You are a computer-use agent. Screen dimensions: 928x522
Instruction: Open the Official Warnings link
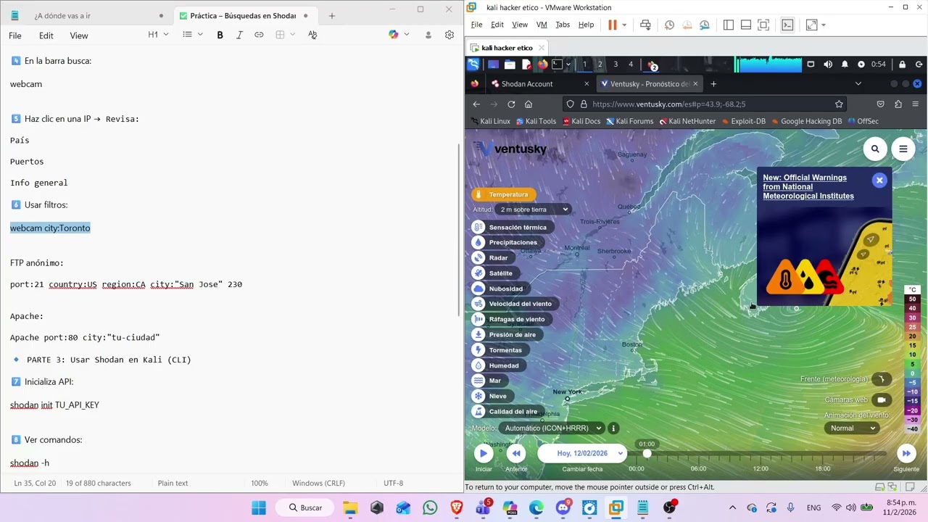click(808, 187)
